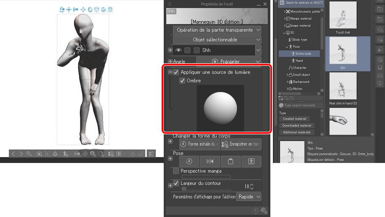Open the 'Objet sélectionnable' dropdown

coord(217,40)
